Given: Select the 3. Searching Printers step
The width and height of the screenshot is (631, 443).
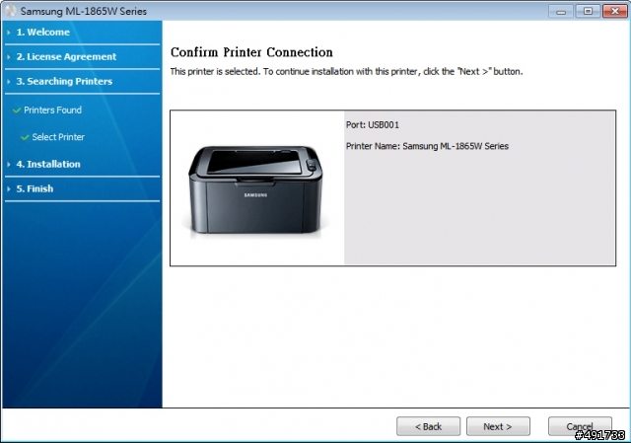Looking at the screenshot, I should (x=64, y=81).
